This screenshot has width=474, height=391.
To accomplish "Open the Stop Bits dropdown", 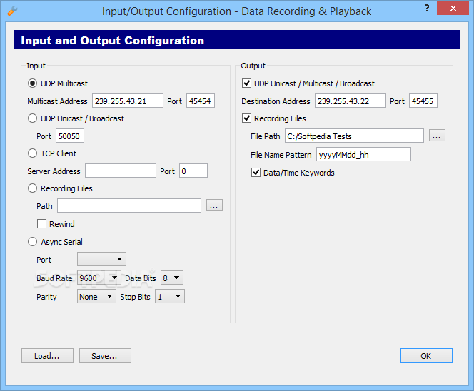I will (169, 296).
